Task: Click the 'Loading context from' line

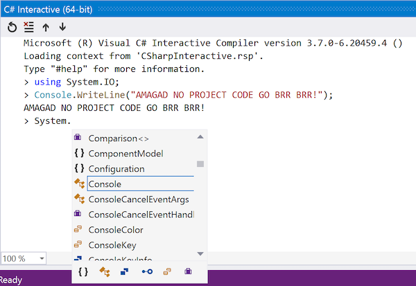Action: pyautogui.click(x=144, y=56)
